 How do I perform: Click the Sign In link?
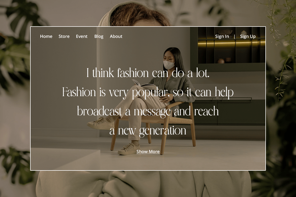pos(222,36)
